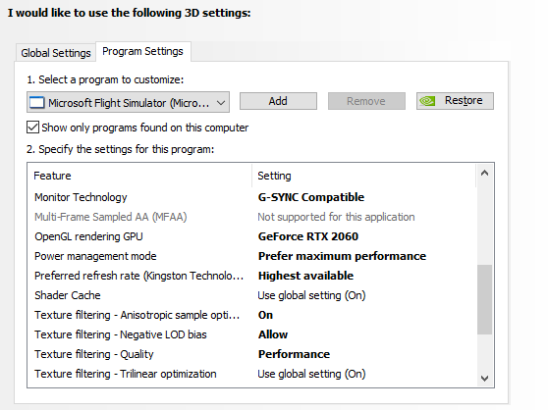Switch to the Global Settings tab
The height and width of the screenshot is (410, 548).
[x=56, y=53]
